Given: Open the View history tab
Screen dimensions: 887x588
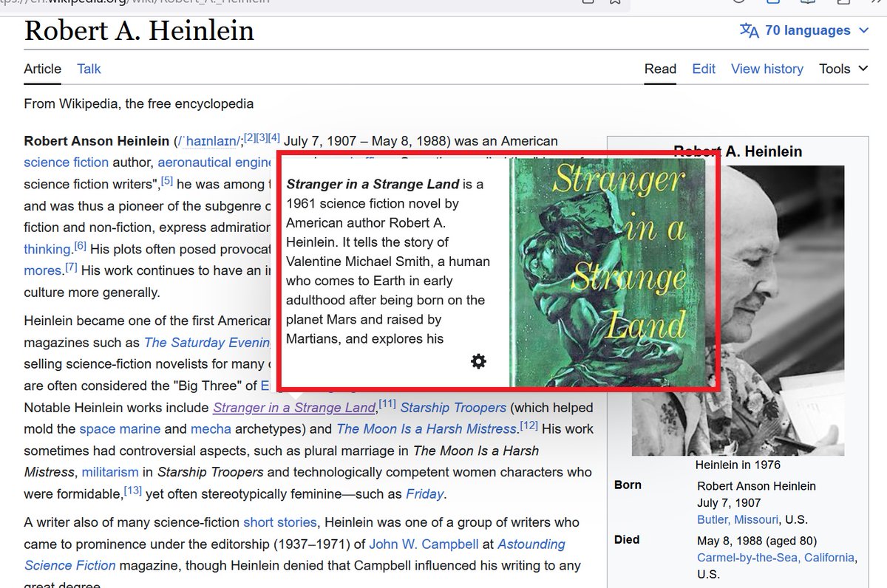Looking at the screenshot, I should tap(767, 69).
